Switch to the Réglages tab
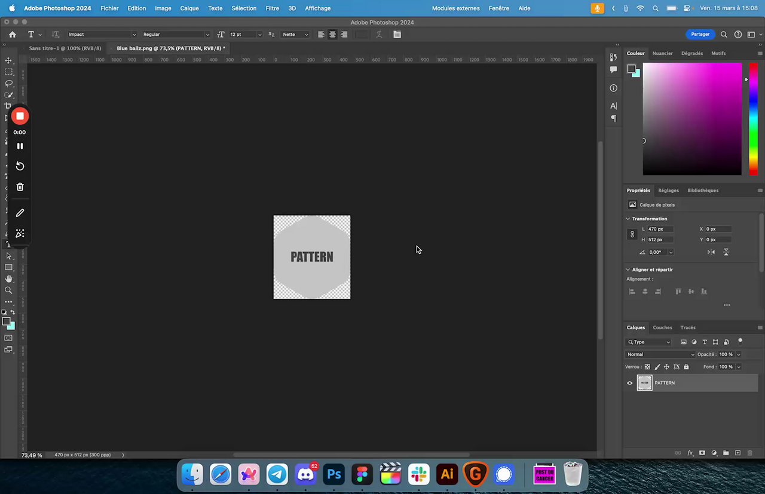The image size is (765, 494). click(x=668, y=191)
